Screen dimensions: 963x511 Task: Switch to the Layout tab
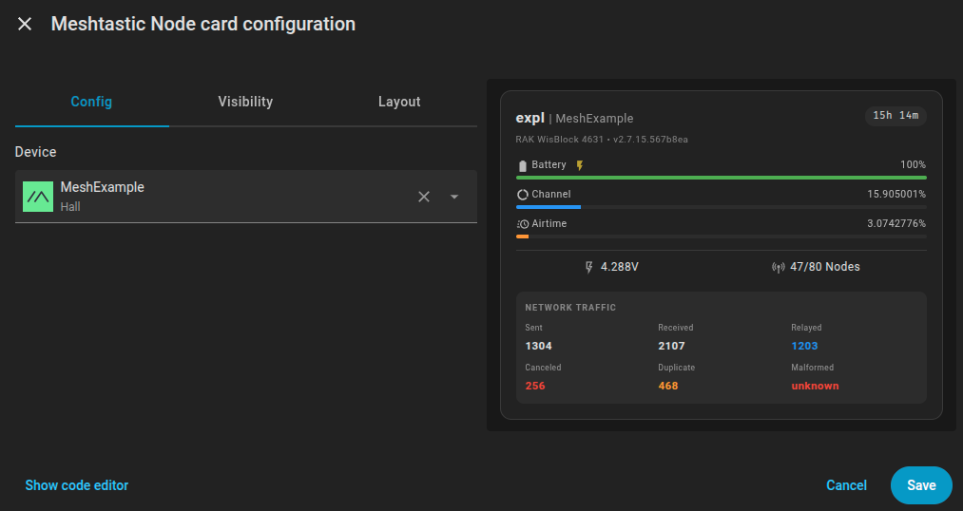(399, 102)
